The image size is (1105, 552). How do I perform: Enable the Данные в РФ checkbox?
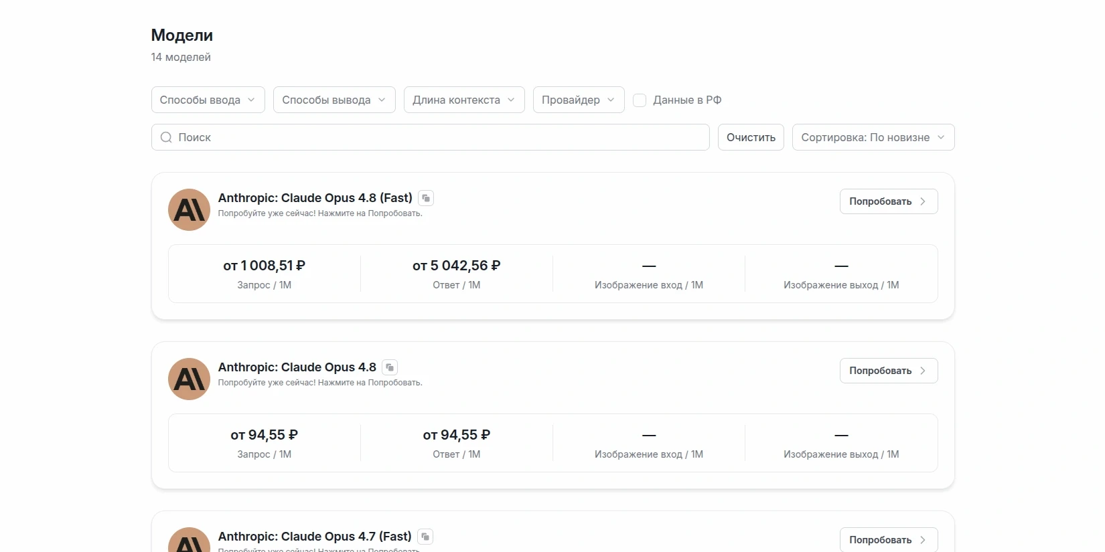coord(640,100)
